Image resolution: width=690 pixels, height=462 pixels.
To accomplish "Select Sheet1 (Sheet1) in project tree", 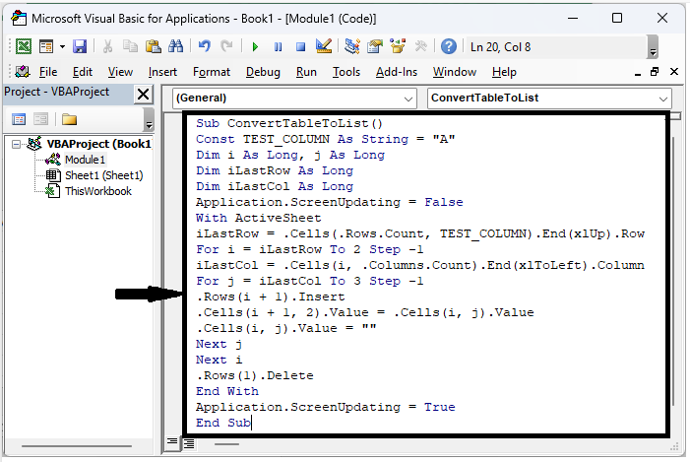I will 103,175.
